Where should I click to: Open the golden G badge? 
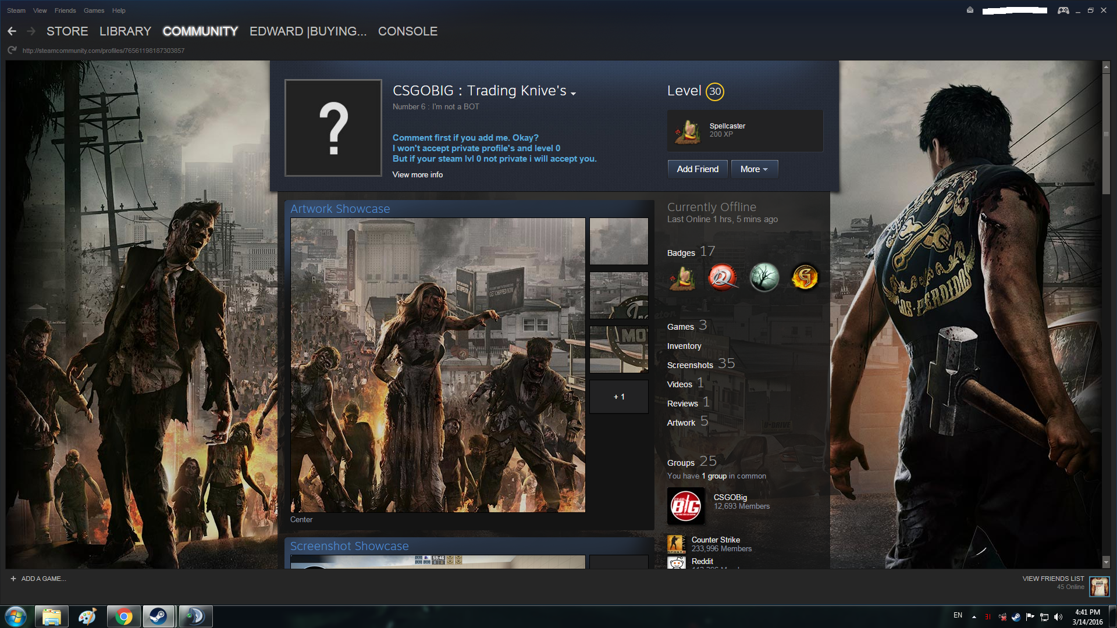[x=805, y=277]
